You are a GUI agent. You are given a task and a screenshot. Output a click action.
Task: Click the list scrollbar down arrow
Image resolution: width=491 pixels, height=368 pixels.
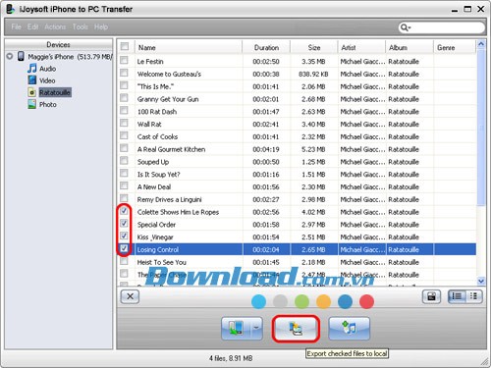pos(481,281)
